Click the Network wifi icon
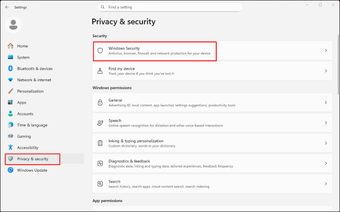 coord(10,80)
